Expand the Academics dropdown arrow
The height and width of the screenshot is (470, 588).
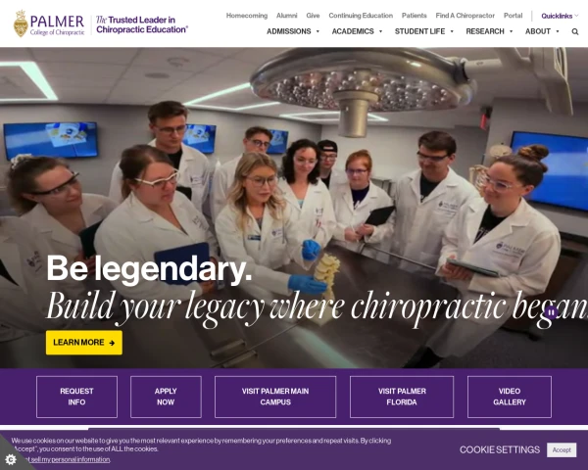pos(380,31)
